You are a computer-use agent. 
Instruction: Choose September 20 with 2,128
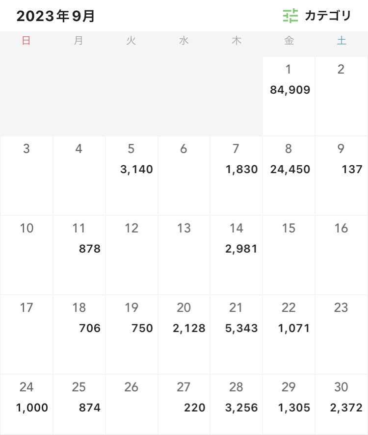tap(184, 334)
